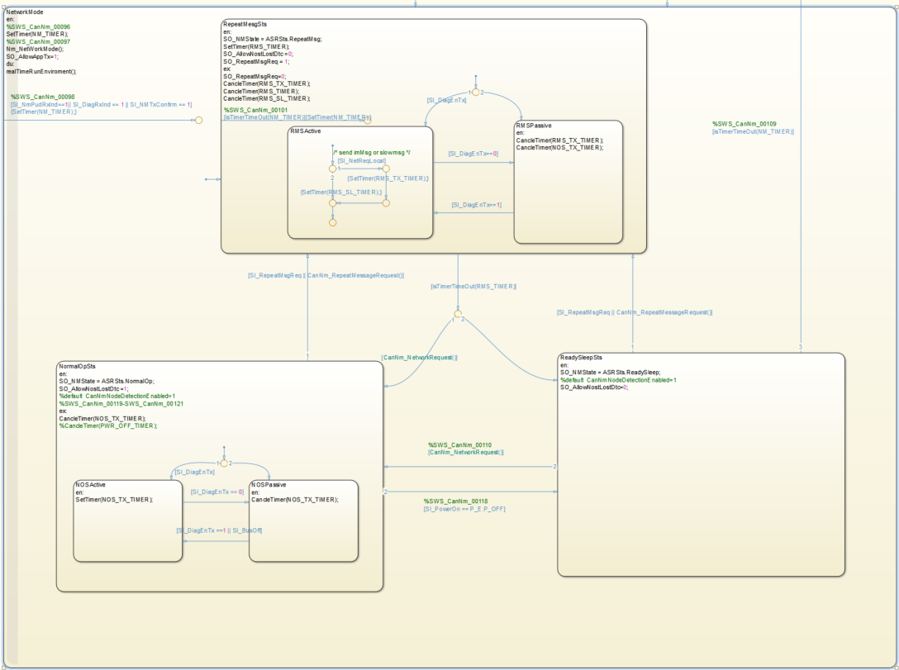Click the SI_DiagEnTx ==1 || SI_BusOff label
The height and width of the screenshot is (670, 899).
point(219,530)
